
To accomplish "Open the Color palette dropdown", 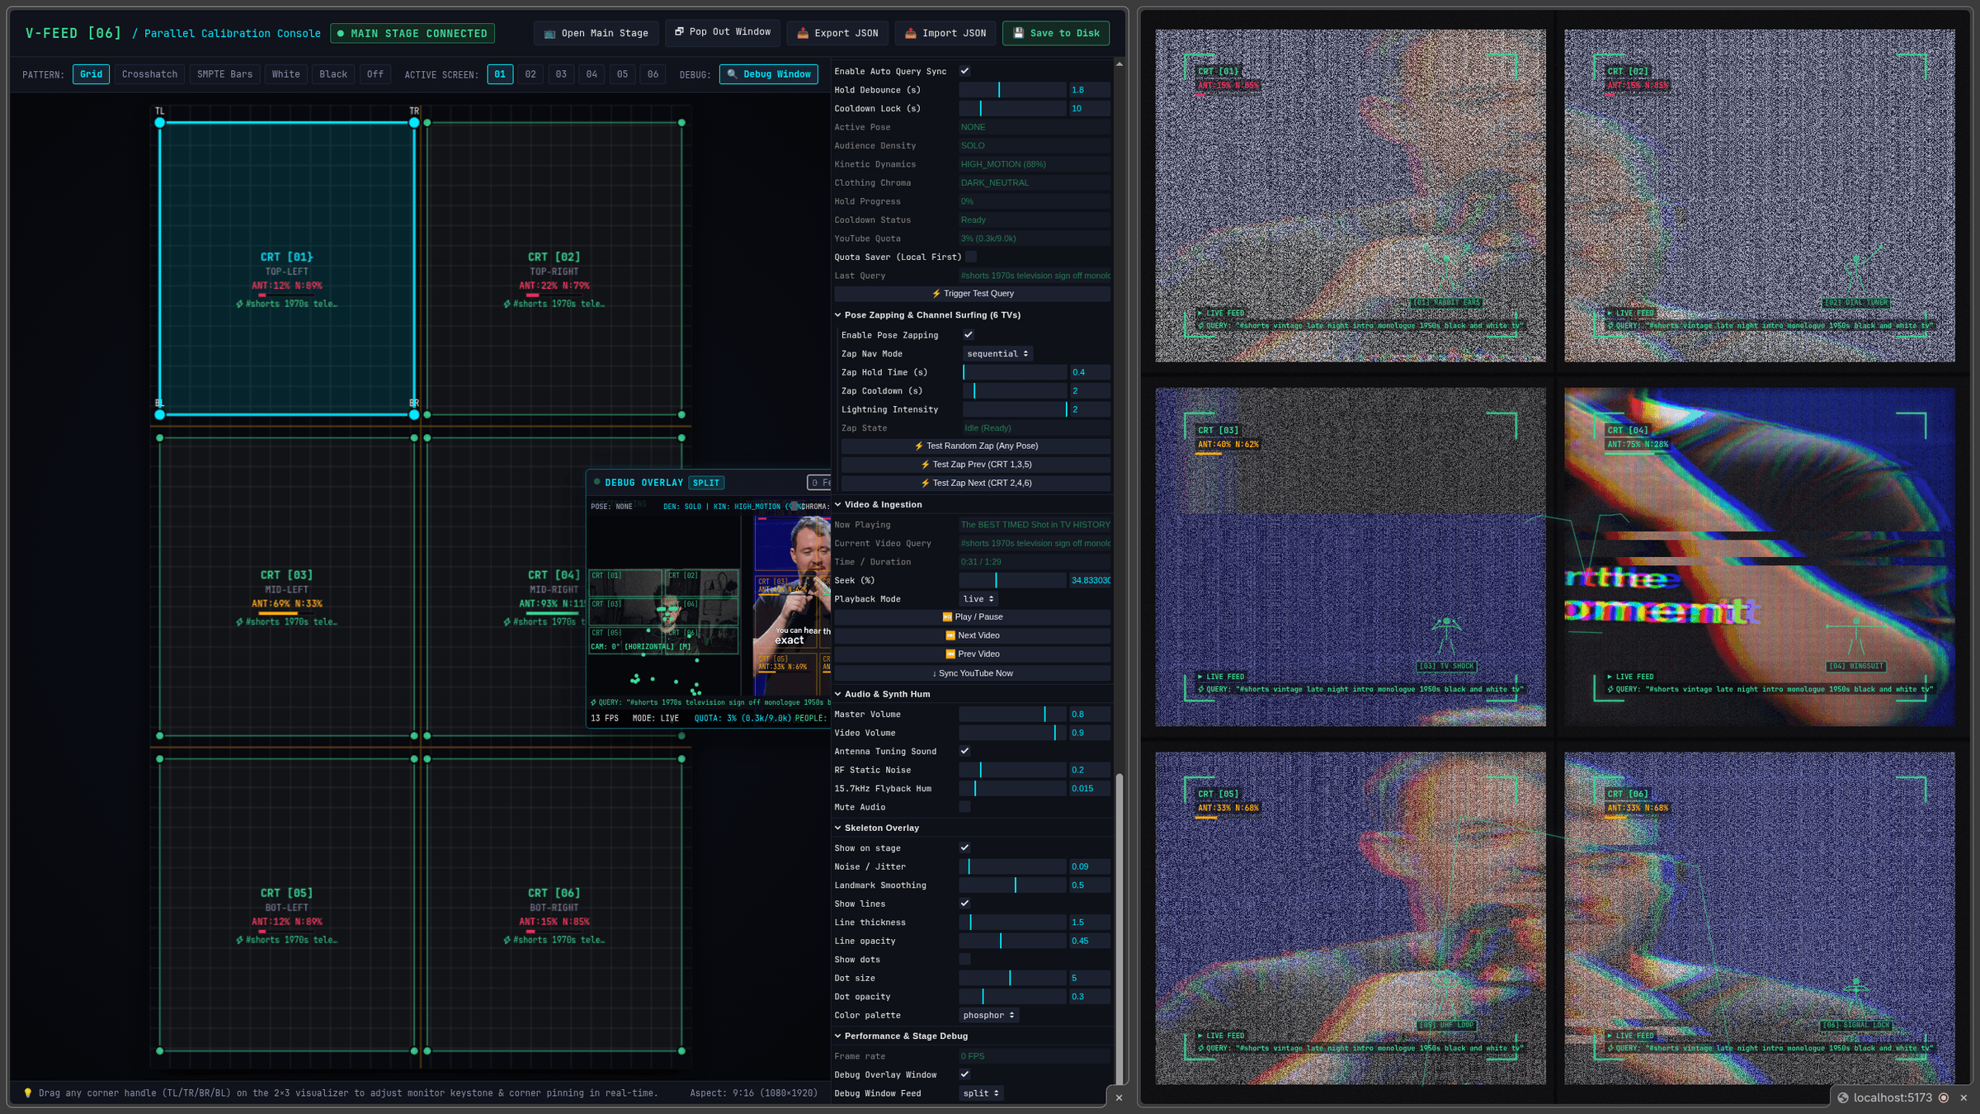I will pos(988,1016).
